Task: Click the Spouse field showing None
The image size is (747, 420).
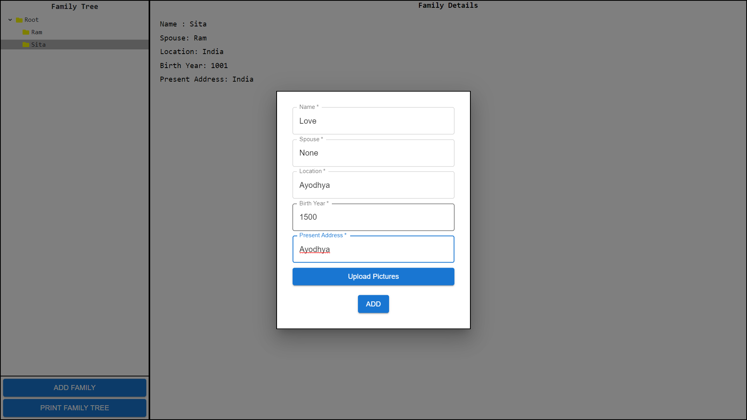Action: (x=373, y=153)
